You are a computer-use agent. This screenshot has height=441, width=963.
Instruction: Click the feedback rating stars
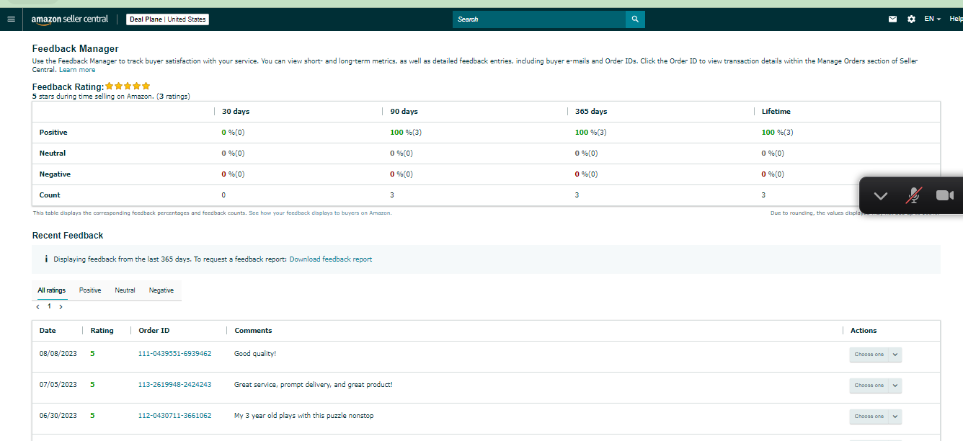tap(128, 86)
